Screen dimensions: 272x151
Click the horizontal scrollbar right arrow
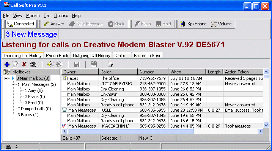click(x=260, y=131)
